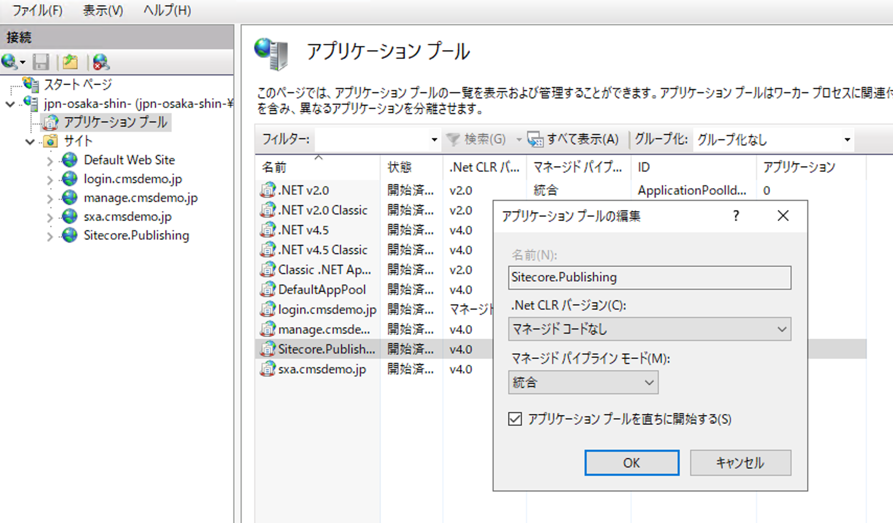Click the Sitecore.Publishing site globe icon

coord(70,235)
